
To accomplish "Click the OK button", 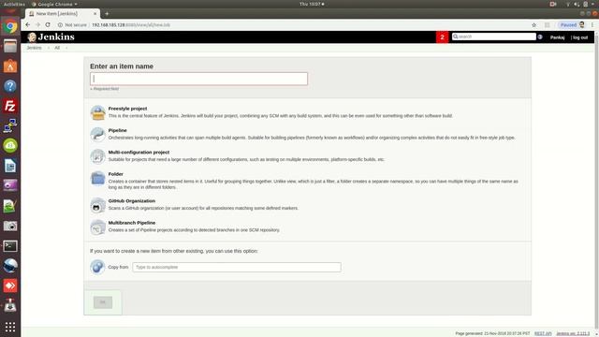I will click(x=103, y=302).
